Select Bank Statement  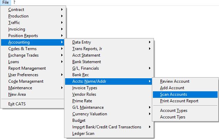click(x=109, y=62)
